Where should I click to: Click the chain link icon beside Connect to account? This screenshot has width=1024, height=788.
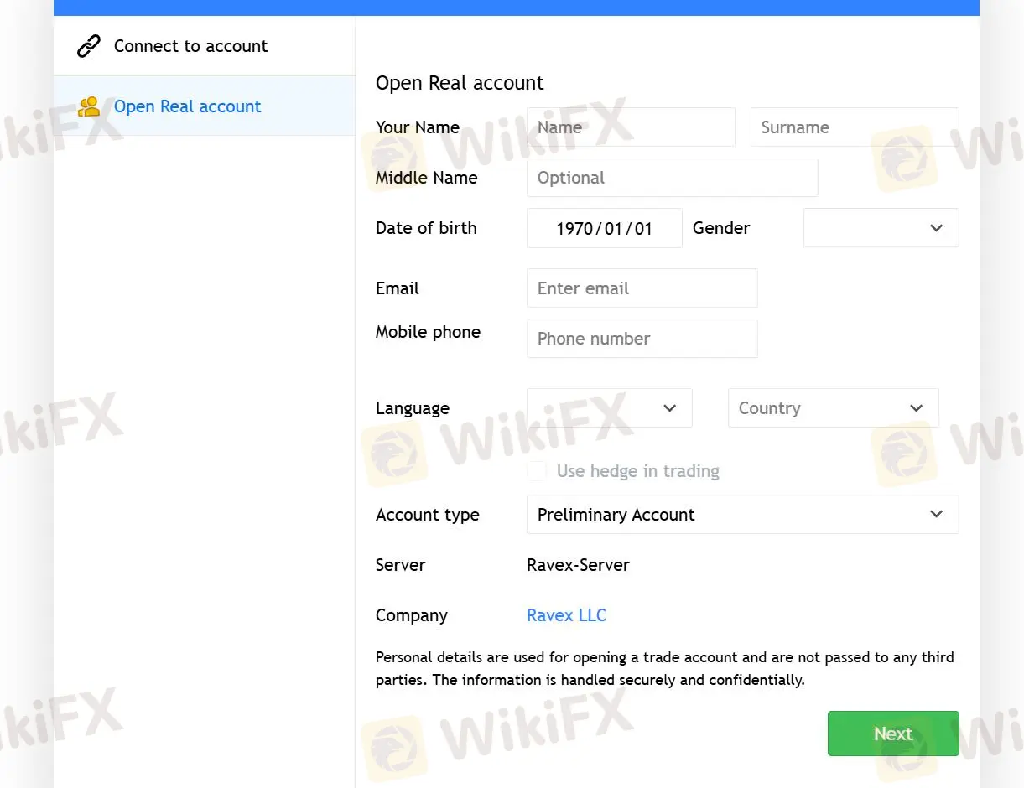click(x=89, y=46)
